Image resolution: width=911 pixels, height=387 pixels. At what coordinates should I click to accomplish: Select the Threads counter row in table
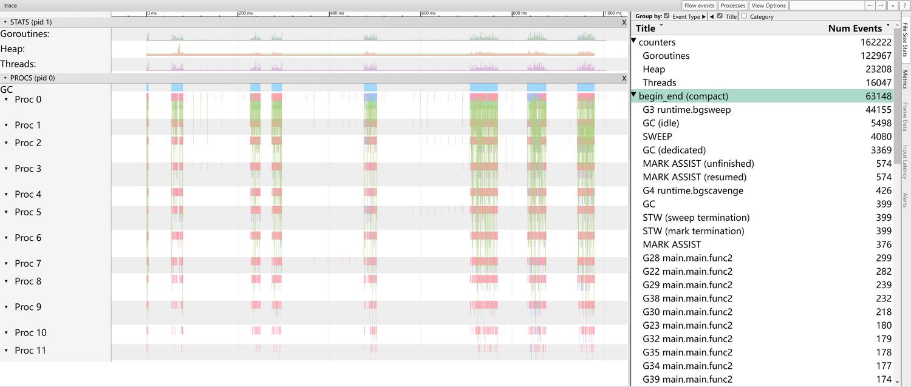(762, 82)
